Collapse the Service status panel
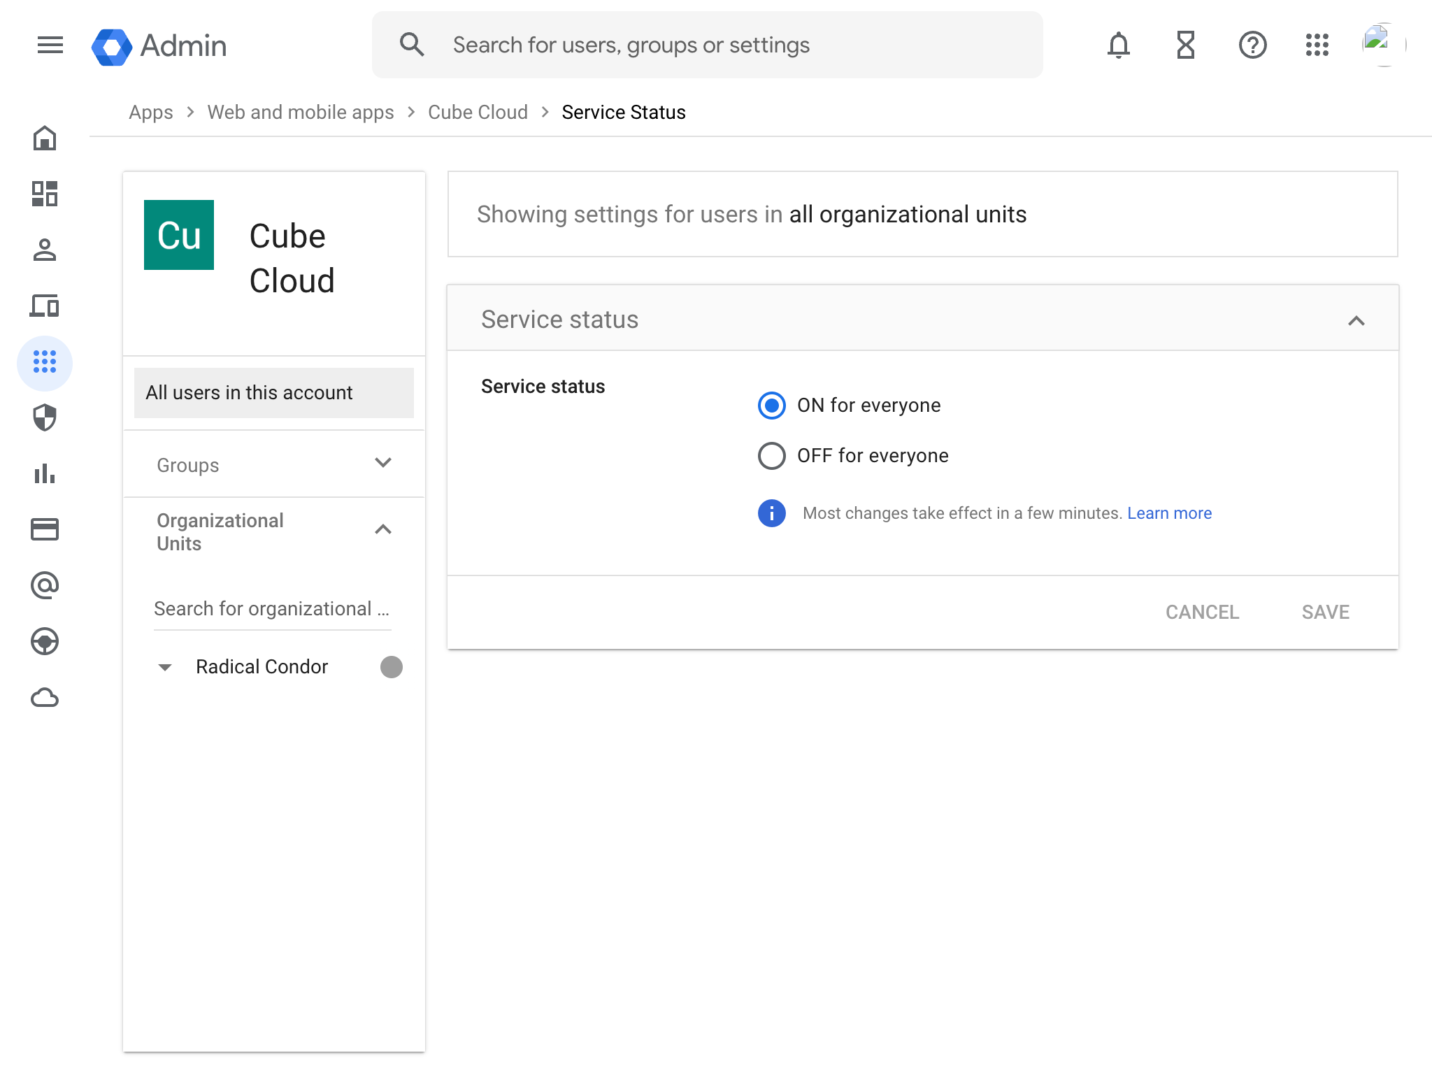 point(1356,320)
